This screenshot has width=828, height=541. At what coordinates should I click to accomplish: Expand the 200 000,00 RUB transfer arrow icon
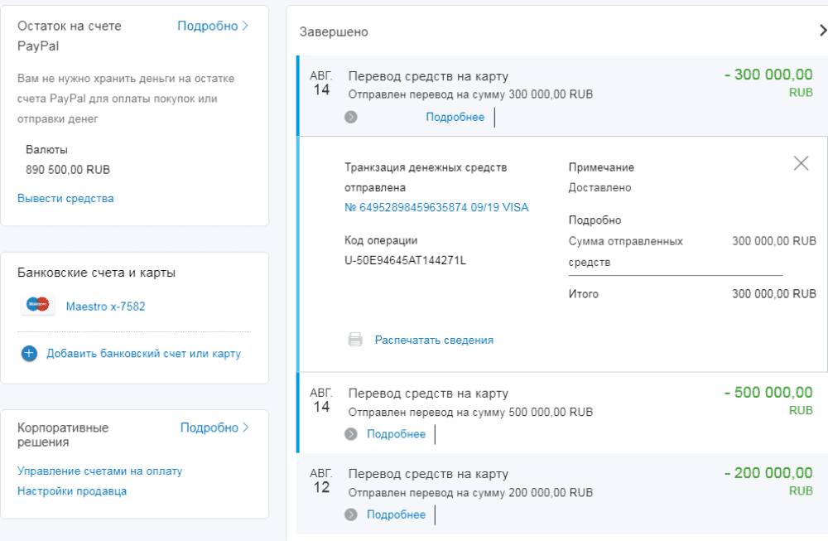click(x=350, y=514)
